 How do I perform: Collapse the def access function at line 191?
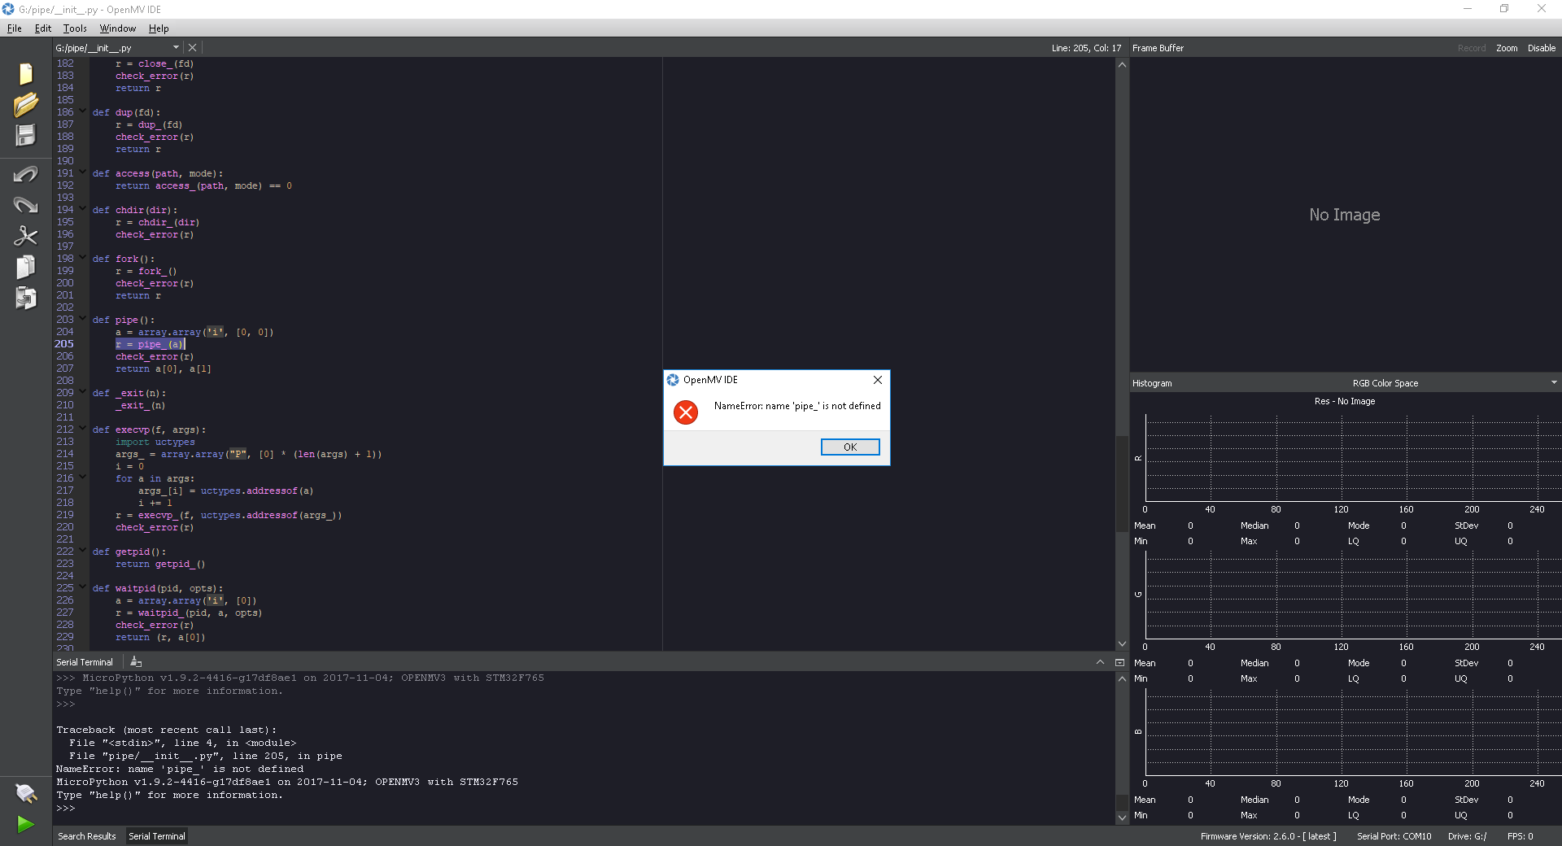82,172
